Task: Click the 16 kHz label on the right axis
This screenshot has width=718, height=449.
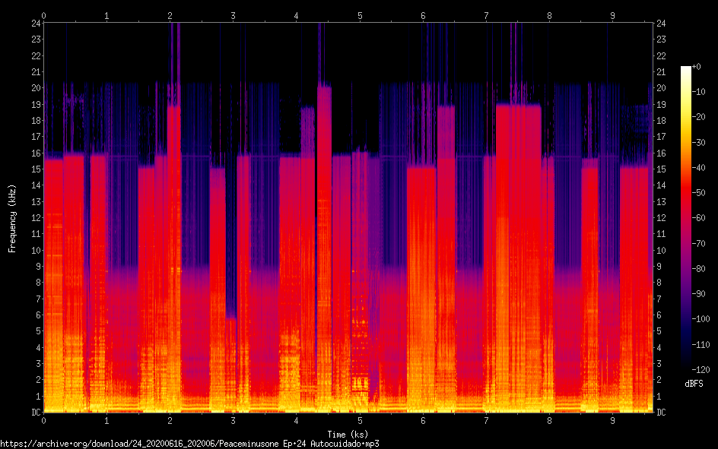Action: click(662, 153)
